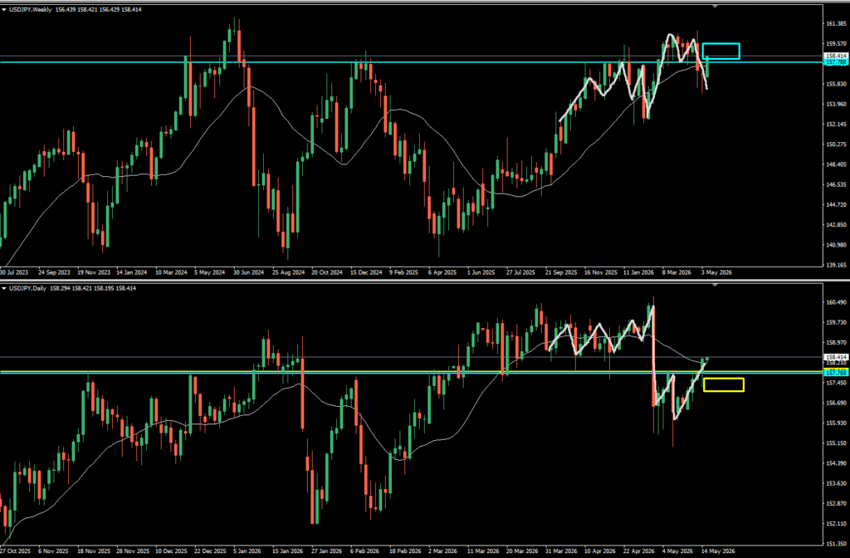This screenshot has width=850, height=558.
Task: Click the 10 Mar 2024 date on Weekly axis
Action: click(x=171, y=272)
